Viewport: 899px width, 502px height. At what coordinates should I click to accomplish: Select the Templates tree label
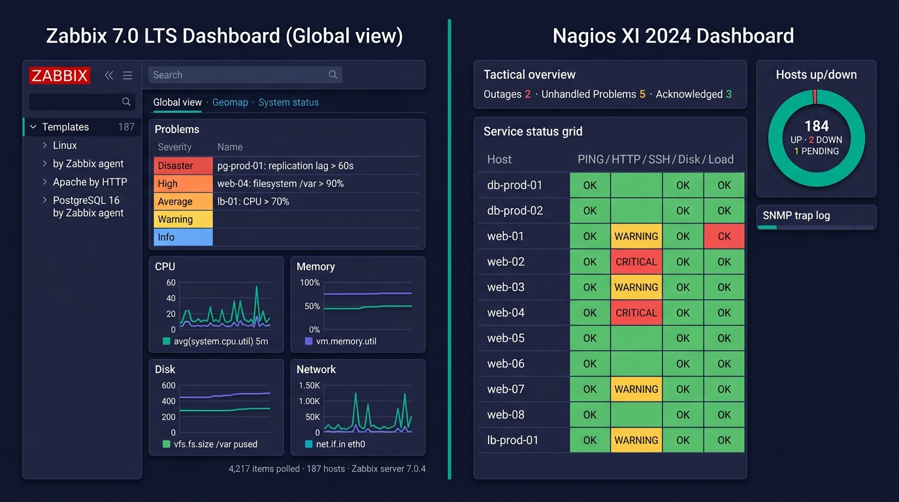point(65,127)
